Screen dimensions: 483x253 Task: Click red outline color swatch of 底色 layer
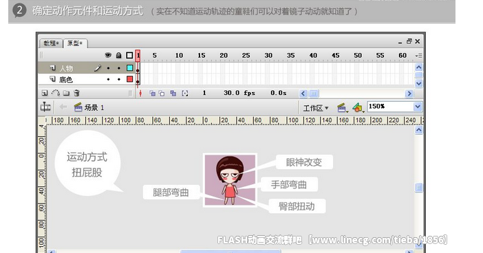(129, 79)
